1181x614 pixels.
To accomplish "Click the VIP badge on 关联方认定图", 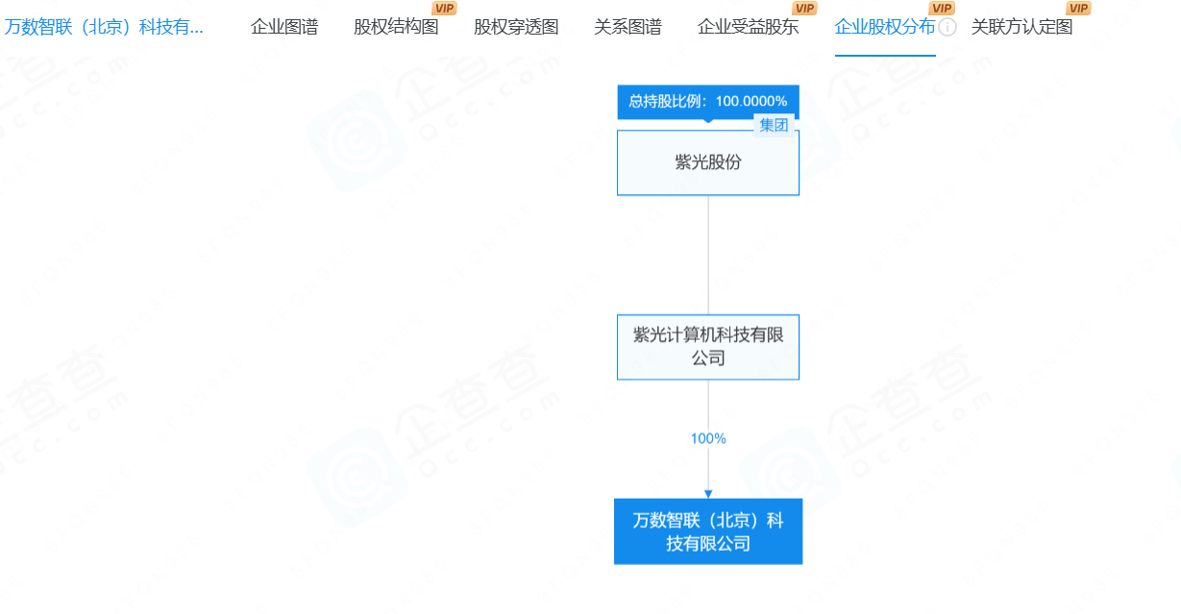I will pos(1078,9).
